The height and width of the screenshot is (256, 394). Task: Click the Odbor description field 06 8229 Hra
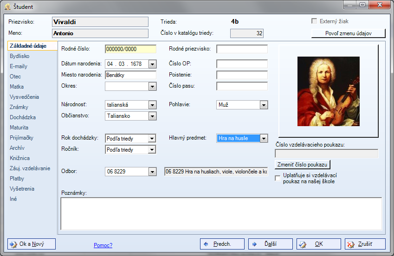pyautogui.click(x=216, y=172)
